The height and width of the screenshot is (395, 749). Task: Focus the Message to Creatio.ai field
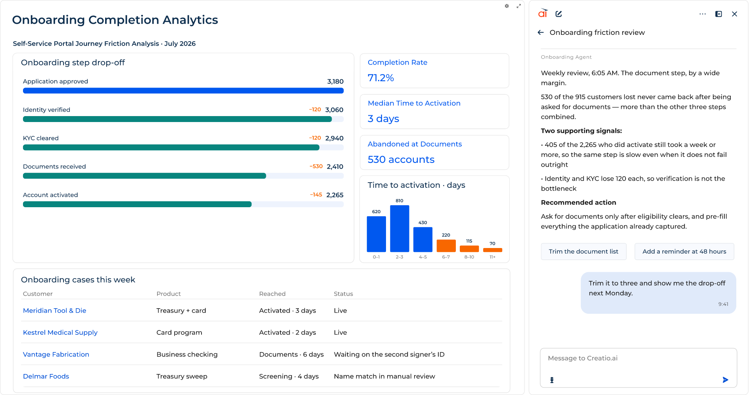coord(638,368)
